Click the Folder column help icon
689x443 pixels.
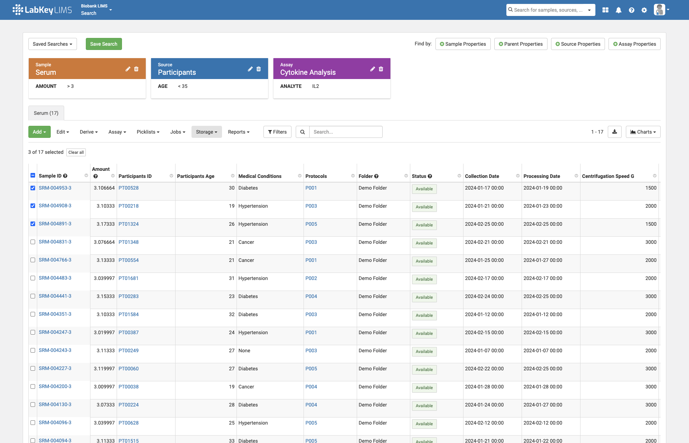pyautogui.click(x=376, y=176)
